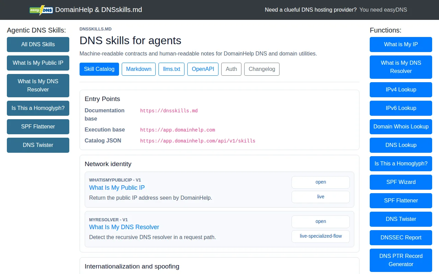The width and height of the screenshot is (439, 274).
Task: Click the MYRESOLVER - V1 label
Action: (108, 220)
